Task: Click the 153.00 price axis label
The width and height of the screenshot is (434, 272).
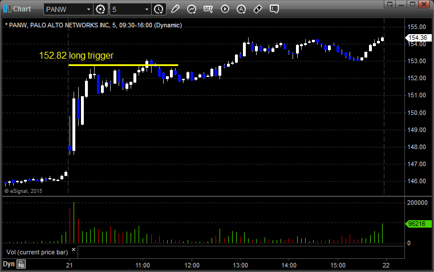Action: click(416, 61)
